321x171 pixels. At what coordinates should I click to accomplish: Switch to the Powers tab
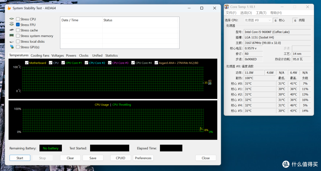tap(71, 55)
